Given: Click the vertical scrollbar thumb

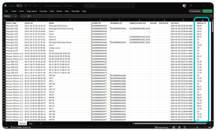Looking at the screenshot, I should [x=213, y=27].
